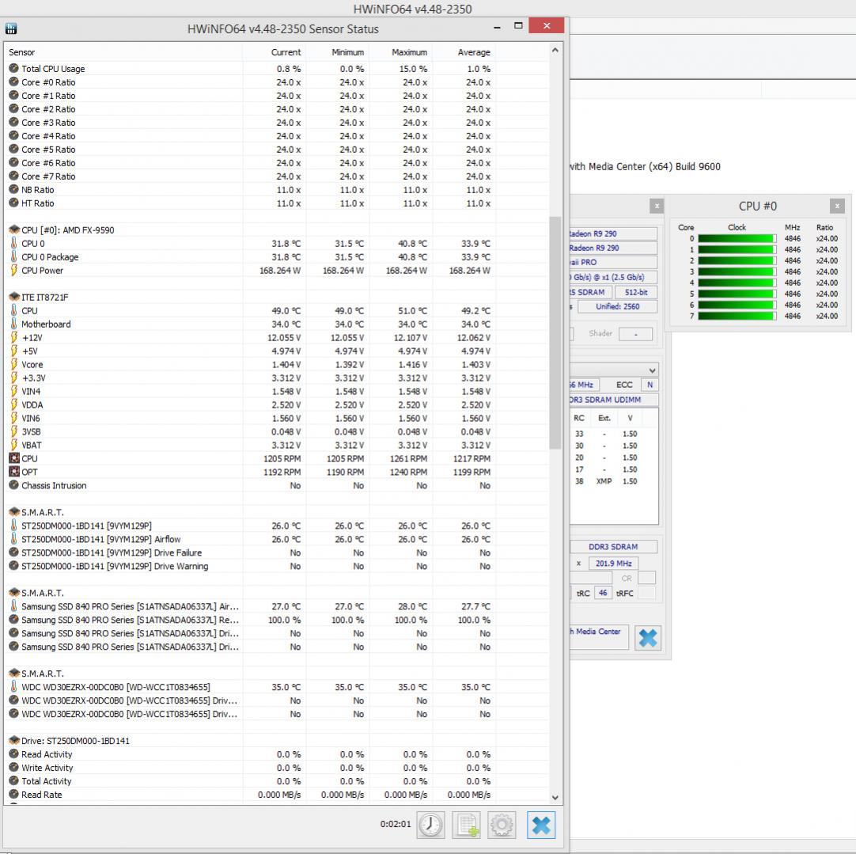Click the Core 0 clock bar
Screen dimensions: 856x854
(x=736, y=238)
